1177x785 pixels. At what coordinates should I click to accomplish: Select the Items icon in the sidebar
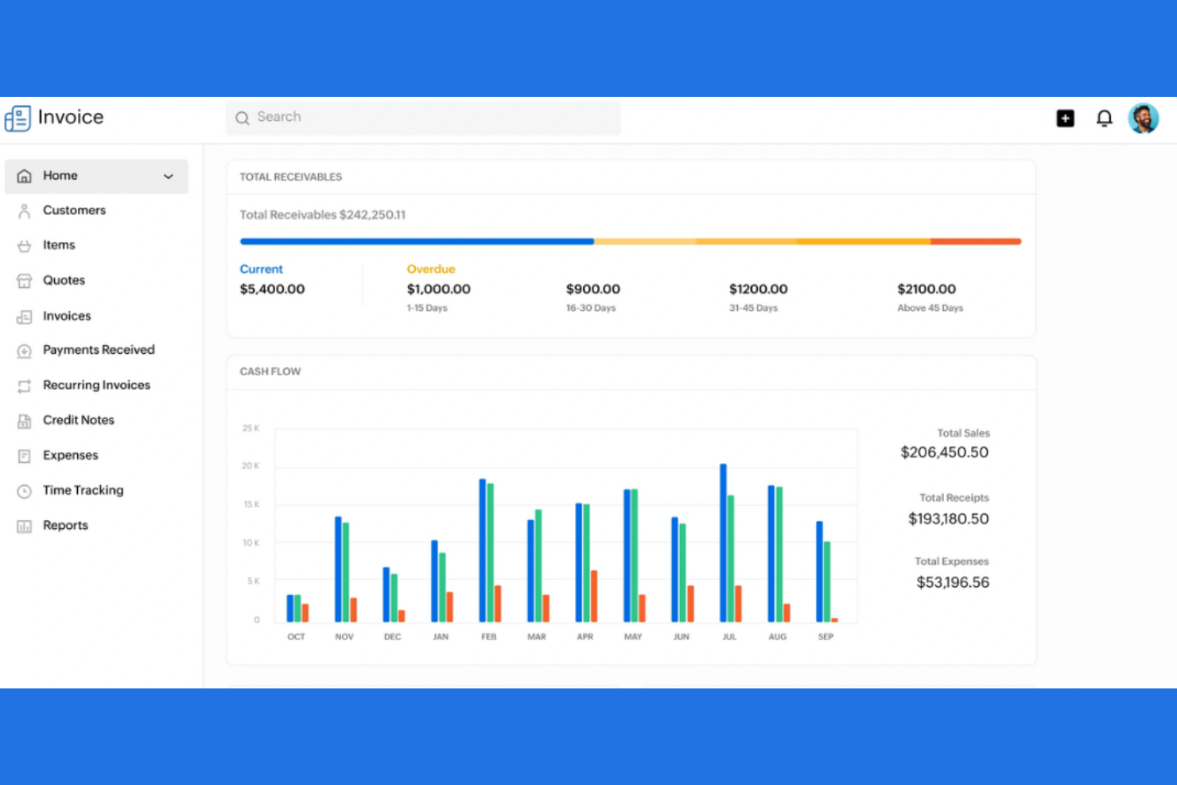tap(24, 245)
